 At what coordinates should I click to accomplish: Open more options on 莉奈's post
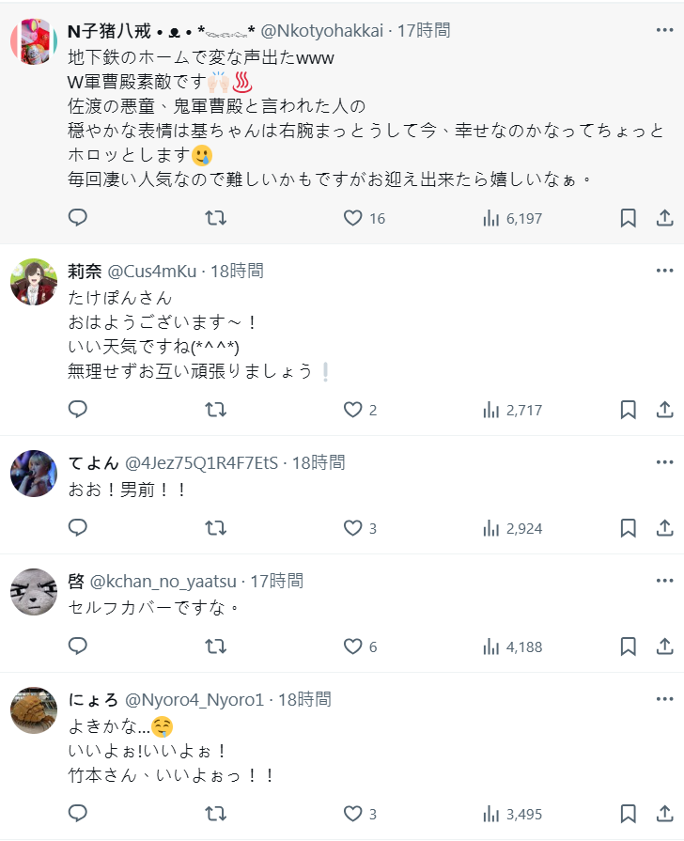(x=663, y=272)
